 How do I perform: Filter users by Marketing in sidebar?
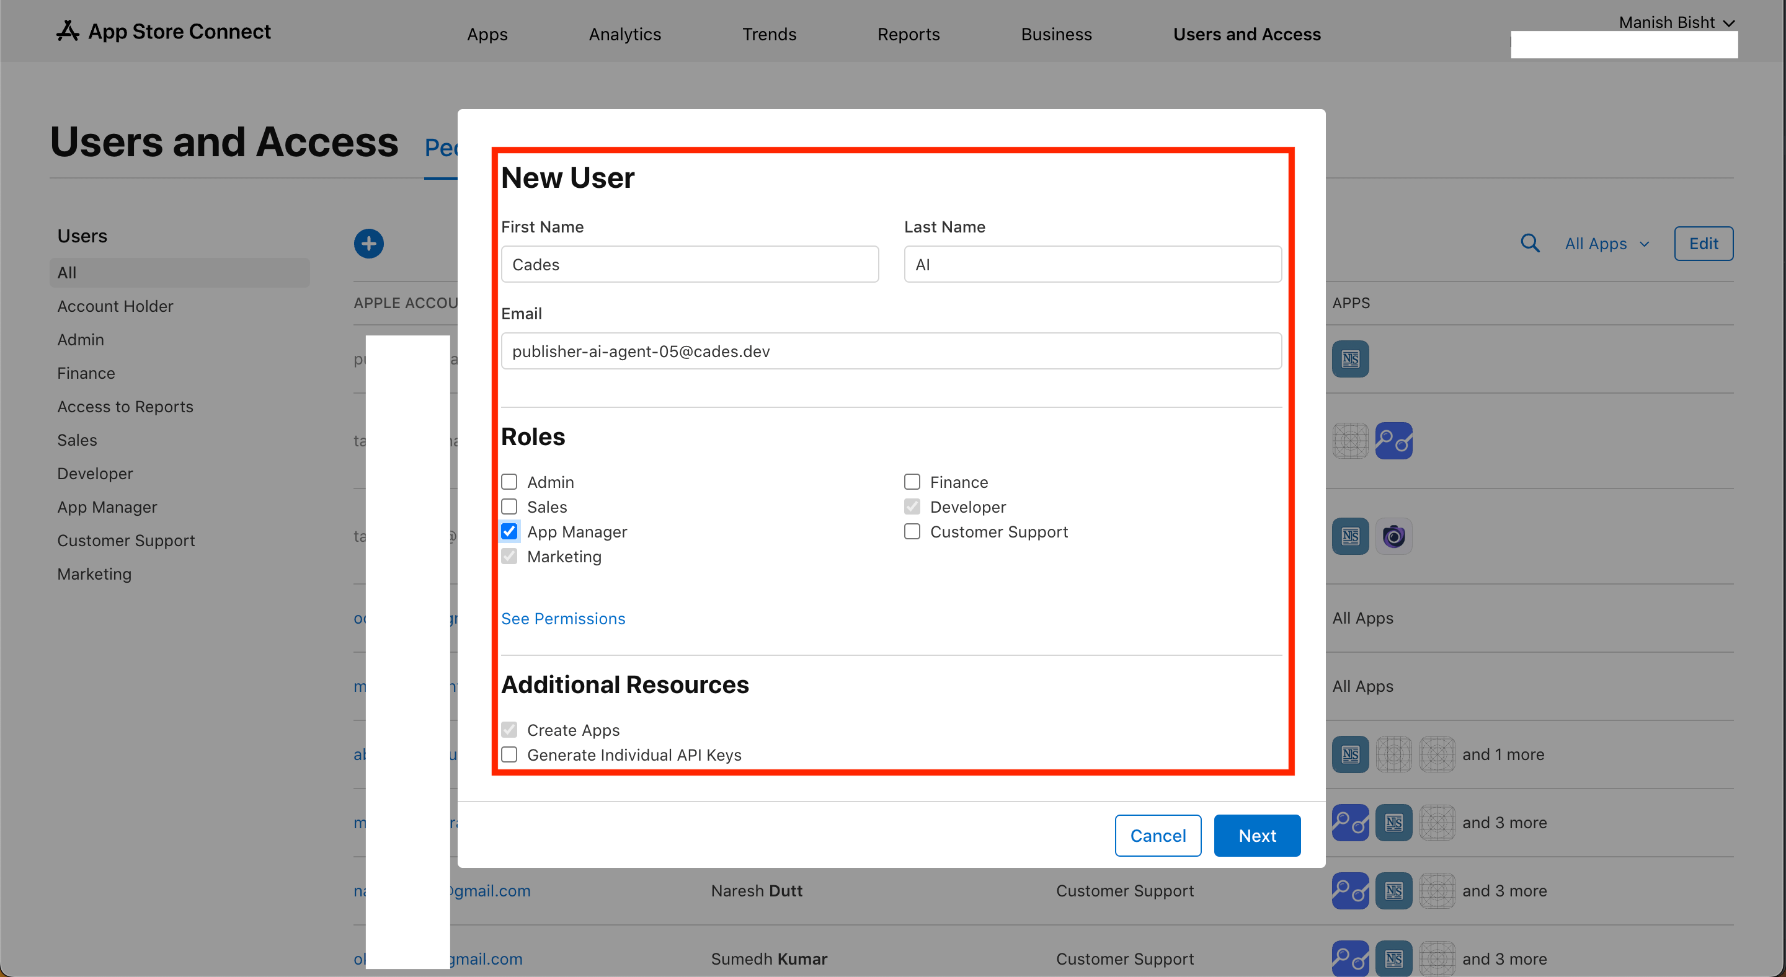(94, 573)
